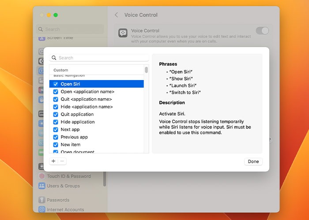
Task: Click the Passwords key icon
Action: [x=42, y=200]
